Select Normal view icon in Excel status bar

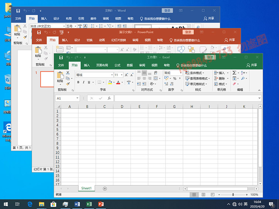194,195
